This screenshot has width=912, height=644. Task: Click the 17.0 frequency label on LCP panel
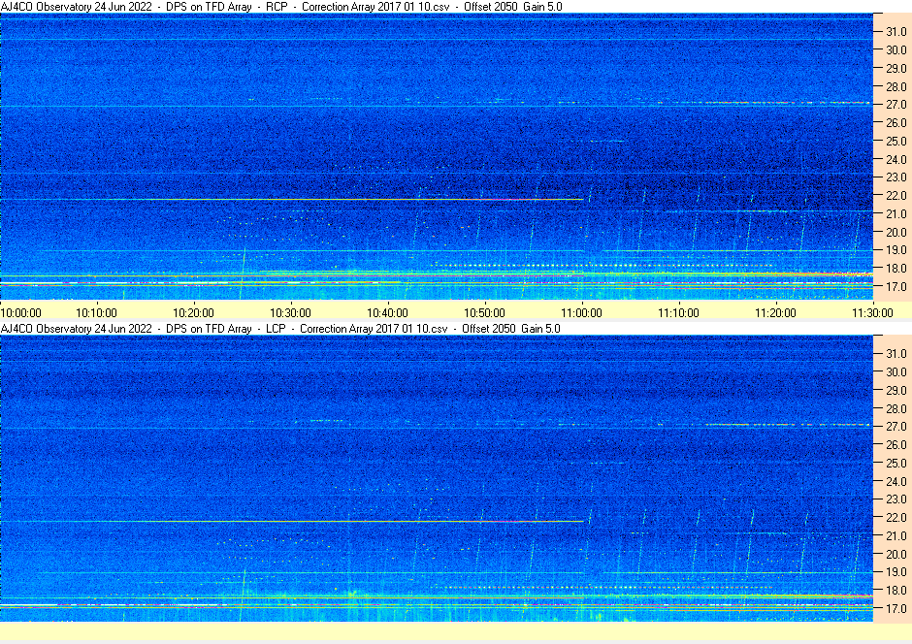point(896,608)
